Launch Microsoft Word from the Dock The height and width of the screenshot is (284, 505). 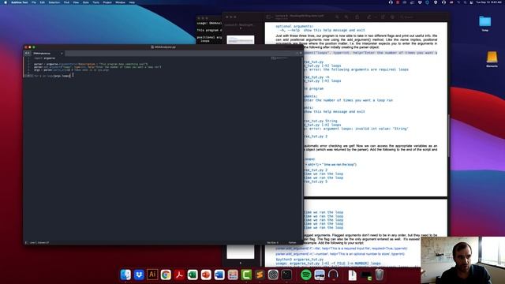[x=219, y=275]
